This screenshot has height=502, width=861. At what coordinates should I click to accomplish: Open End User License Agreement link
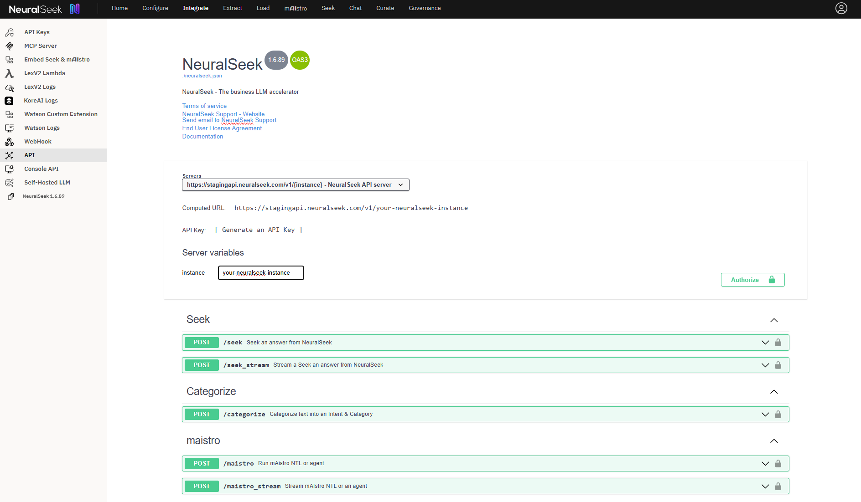(x=222, y=128)
